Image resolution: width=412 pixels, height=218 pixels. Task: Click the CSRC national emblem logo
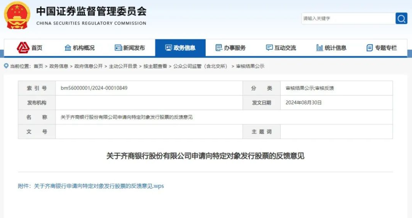(17, 15)
